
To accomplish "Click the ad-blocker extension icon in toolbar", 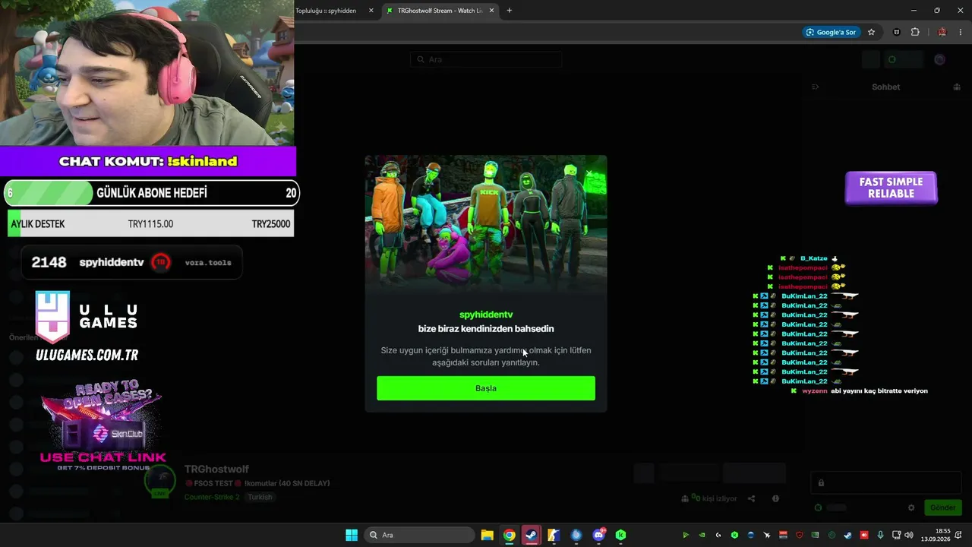I will point(897,32).
